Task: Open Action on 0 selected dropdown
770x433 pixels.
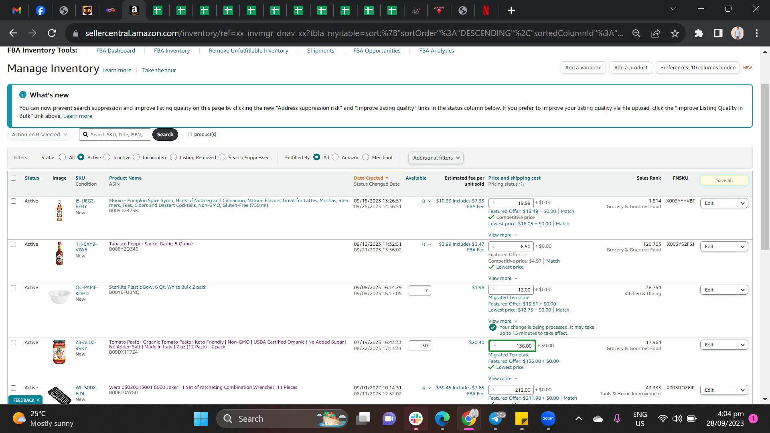Action: click(39, 135)
